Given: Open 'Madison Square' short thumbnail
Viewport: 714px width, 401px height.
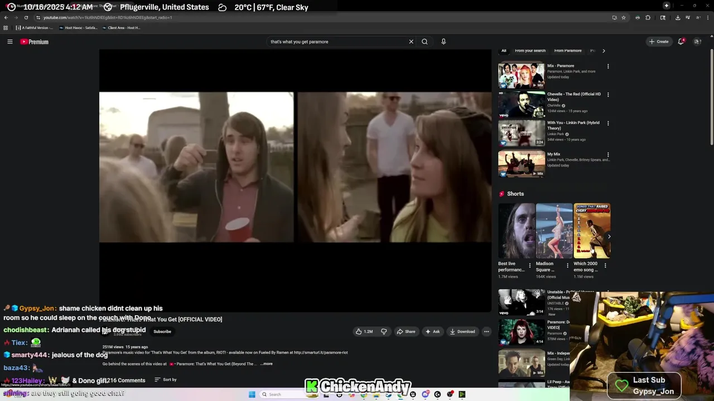Looking at the screenshot, I should point(554,231).
